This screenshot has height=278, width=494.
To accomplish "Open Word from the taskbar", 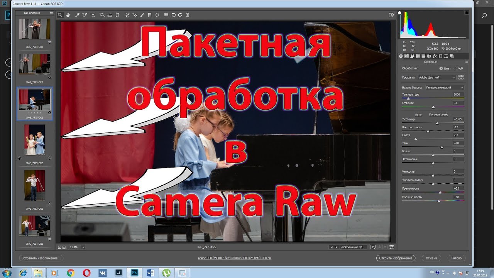I will [x=151, y=273].
